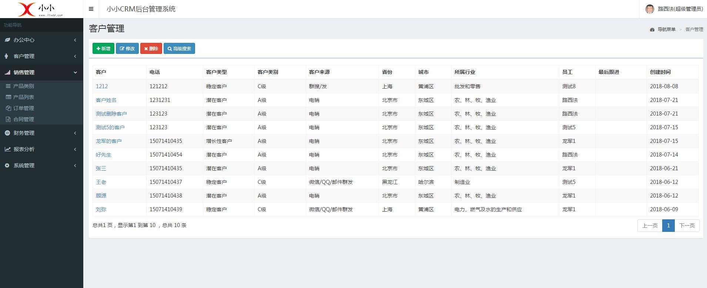707x288 pixels.
Task: Select 合同管理 in the sidebar
Action: pos(23,119)
